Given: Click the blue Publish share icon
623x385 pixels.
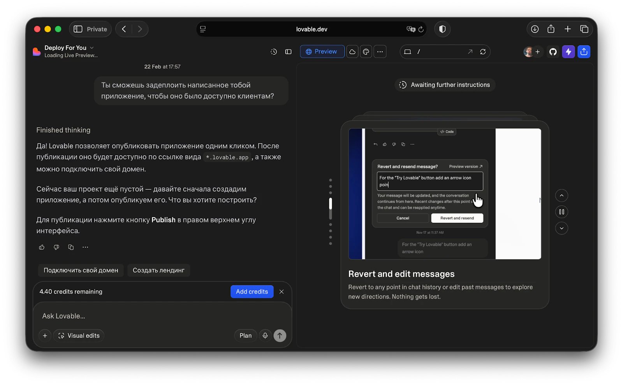Looking at the screenshot, I should 584,52.
